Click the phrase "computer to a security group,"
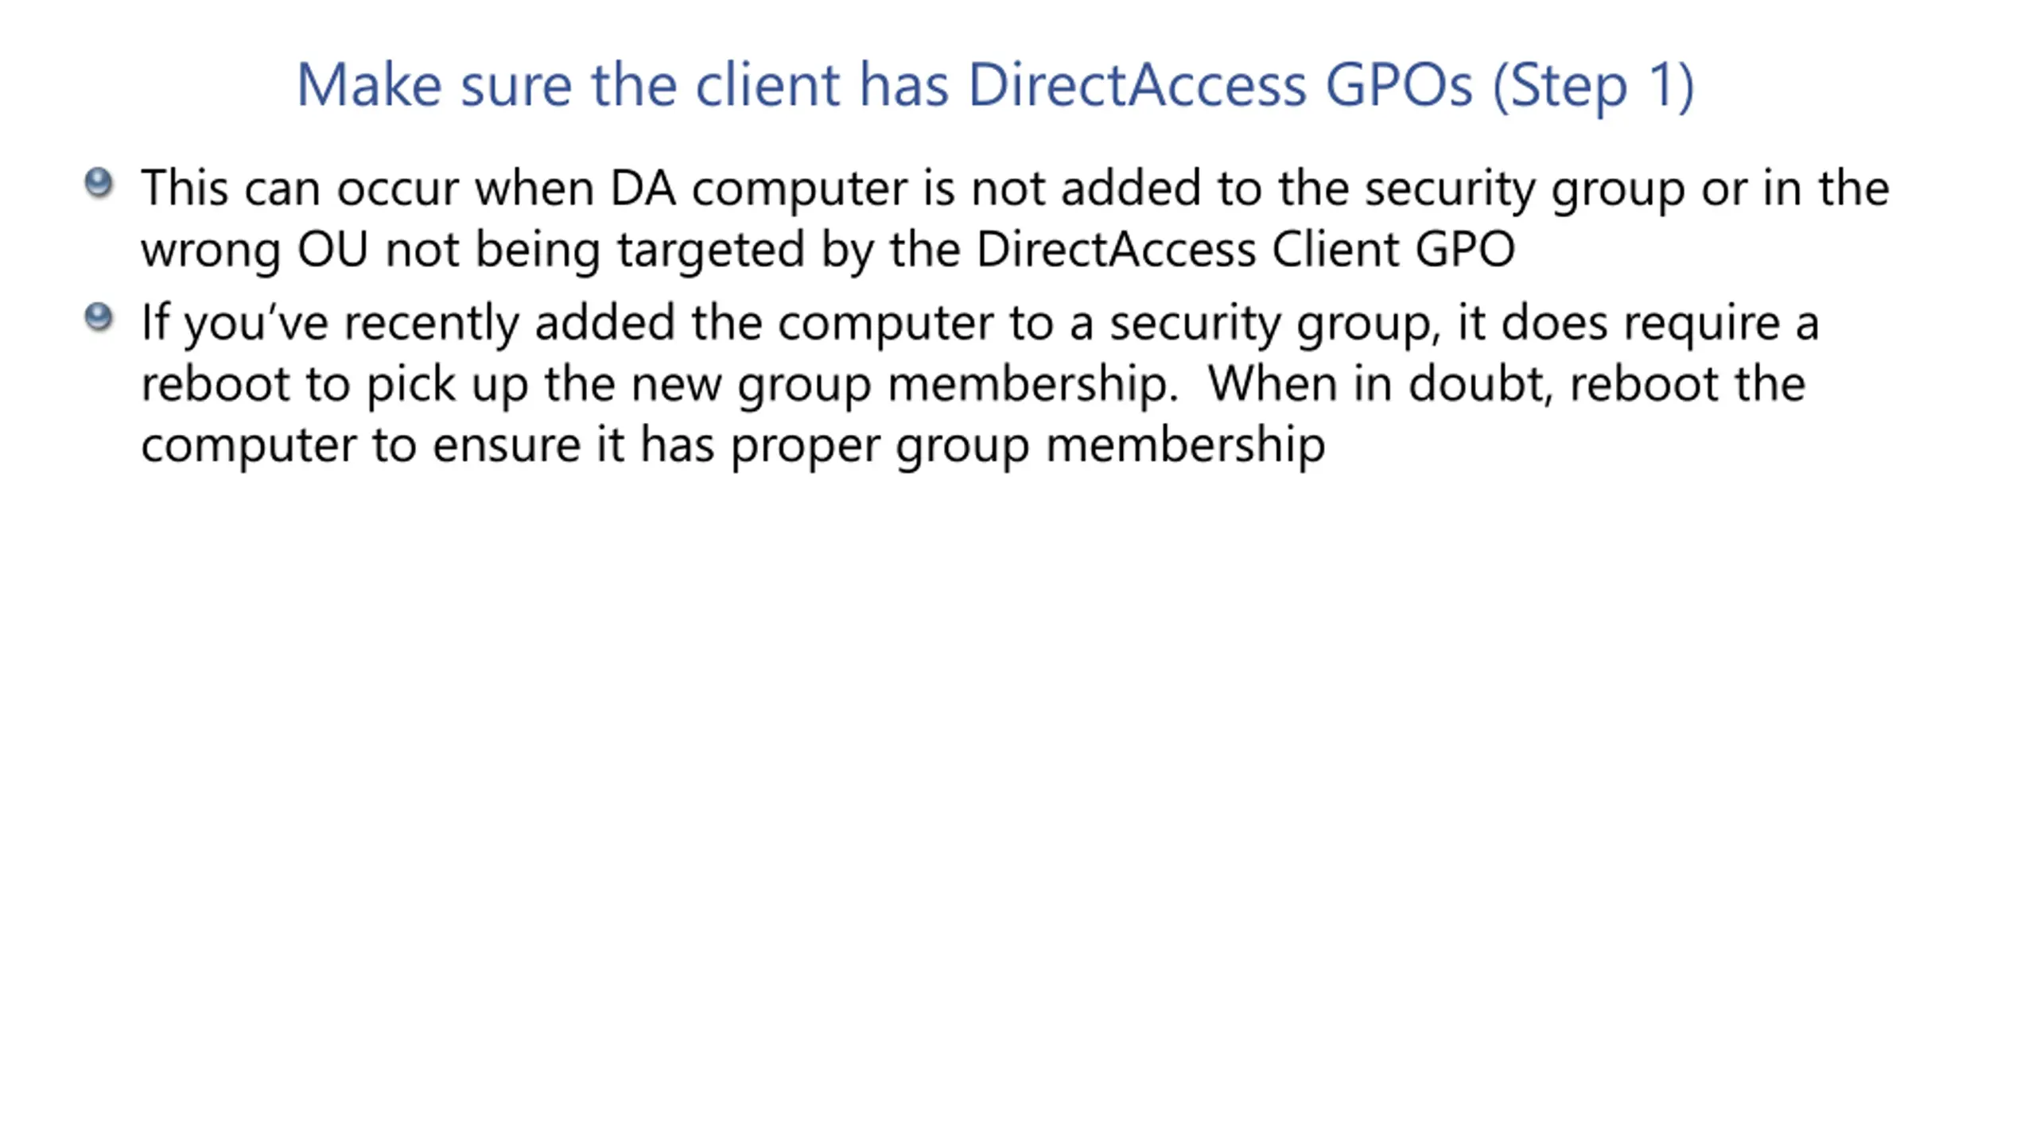2036x1145 pixels. tap(1109, 324)
